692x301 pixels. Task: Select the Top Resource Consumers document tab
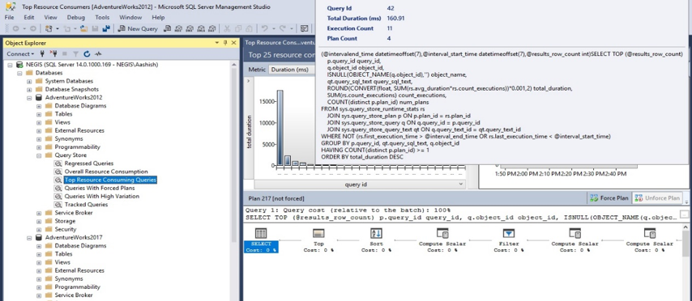tap(280, 43)
